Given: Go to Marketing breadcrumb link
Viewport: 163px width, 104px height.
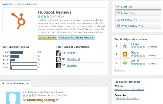Looking at the screenshot, I should tap(7, 4).
